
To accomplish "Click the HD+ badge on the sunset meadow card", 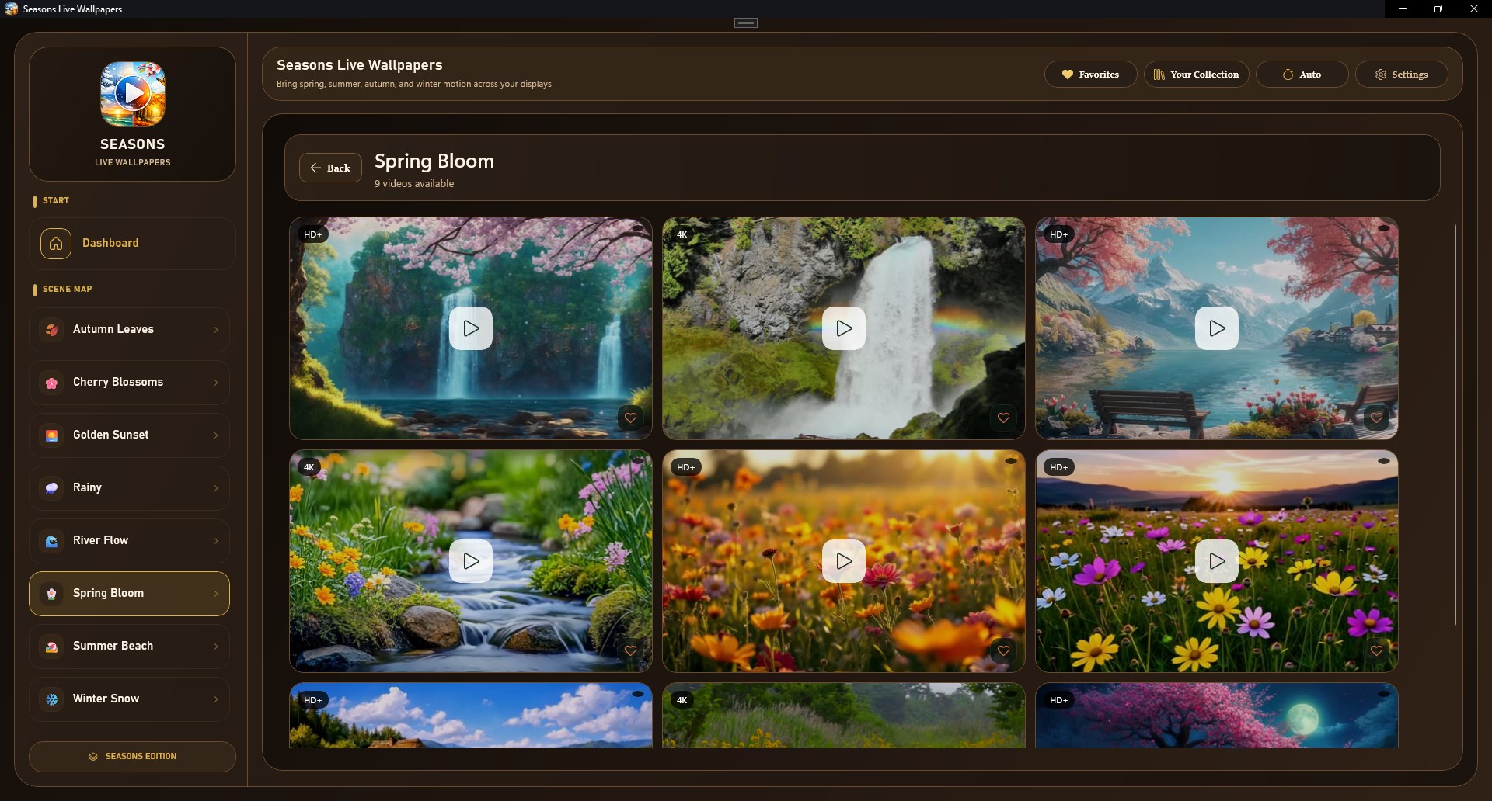I will pos(1058,467).
